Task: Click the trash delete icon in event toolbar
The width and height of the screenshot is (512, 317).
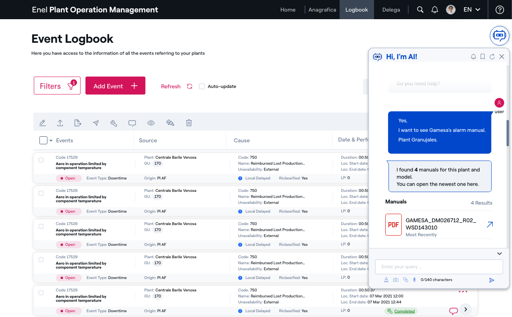Action: (x=189, y=123)
